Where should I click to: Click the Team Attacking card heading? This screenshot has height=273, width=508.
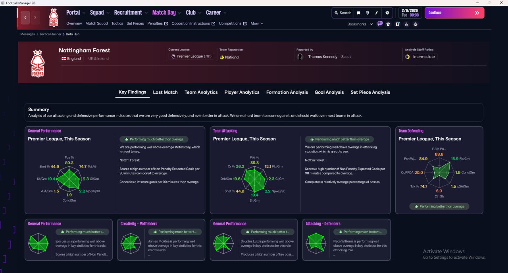coord(225,131)
